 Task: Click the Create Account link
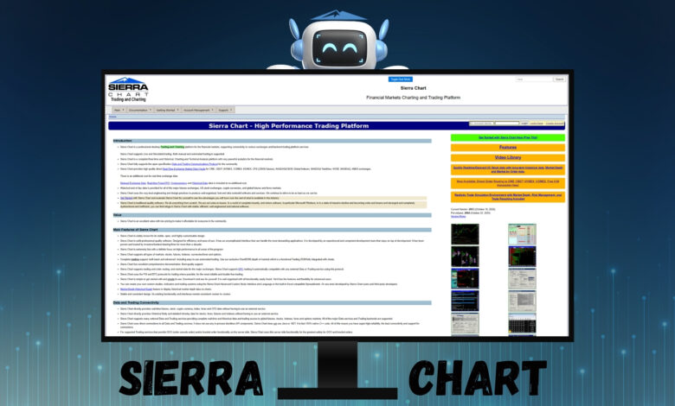click(x=554, y=124)
